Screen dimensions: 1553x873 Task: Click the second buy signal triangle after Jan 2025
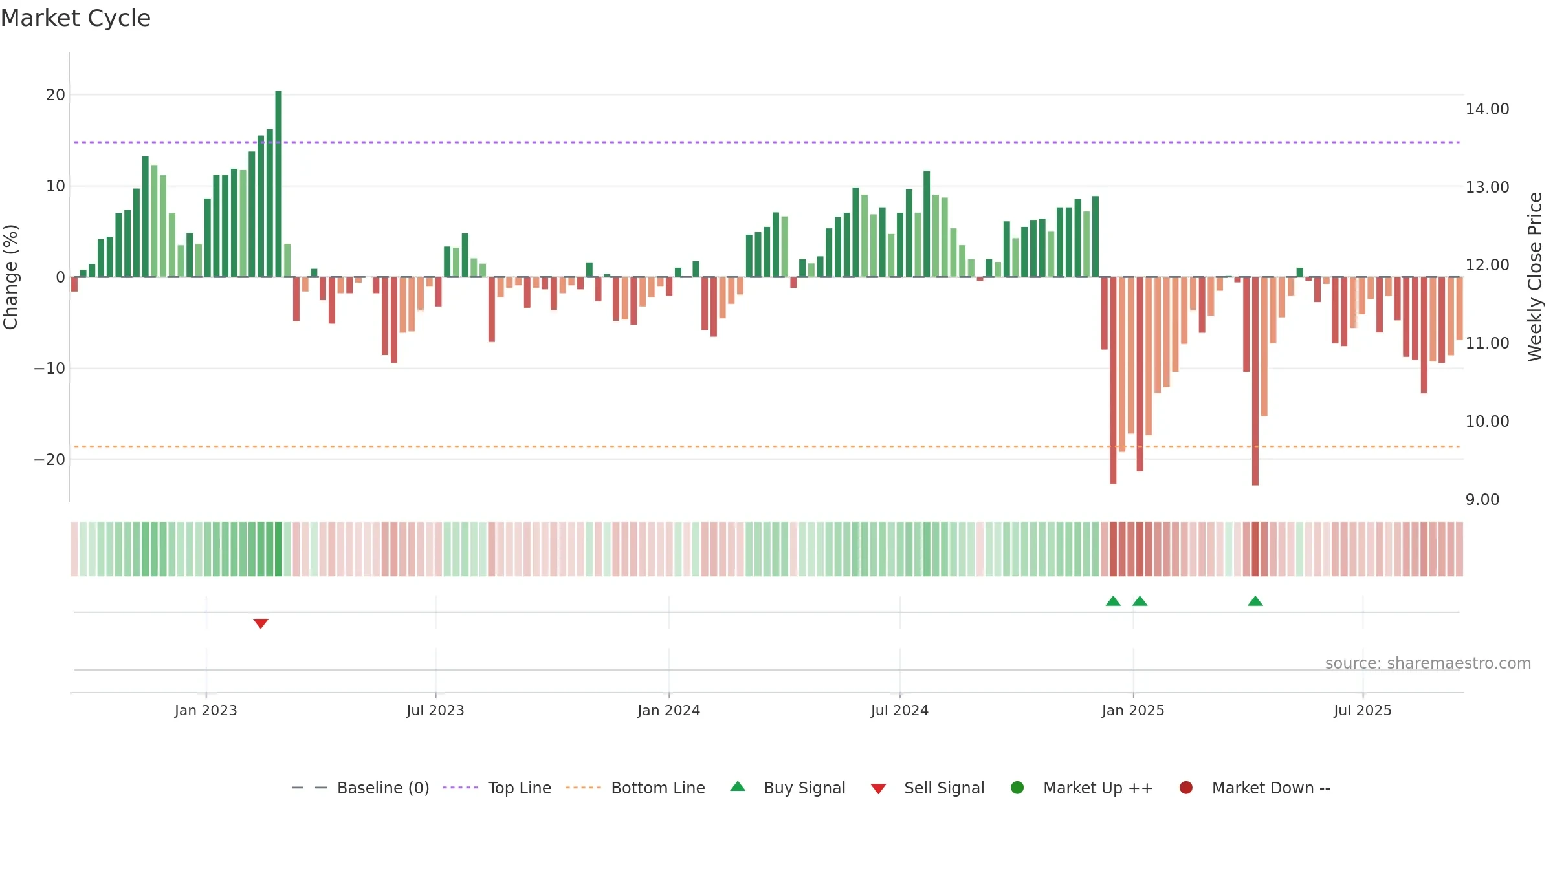point(1140,601)
